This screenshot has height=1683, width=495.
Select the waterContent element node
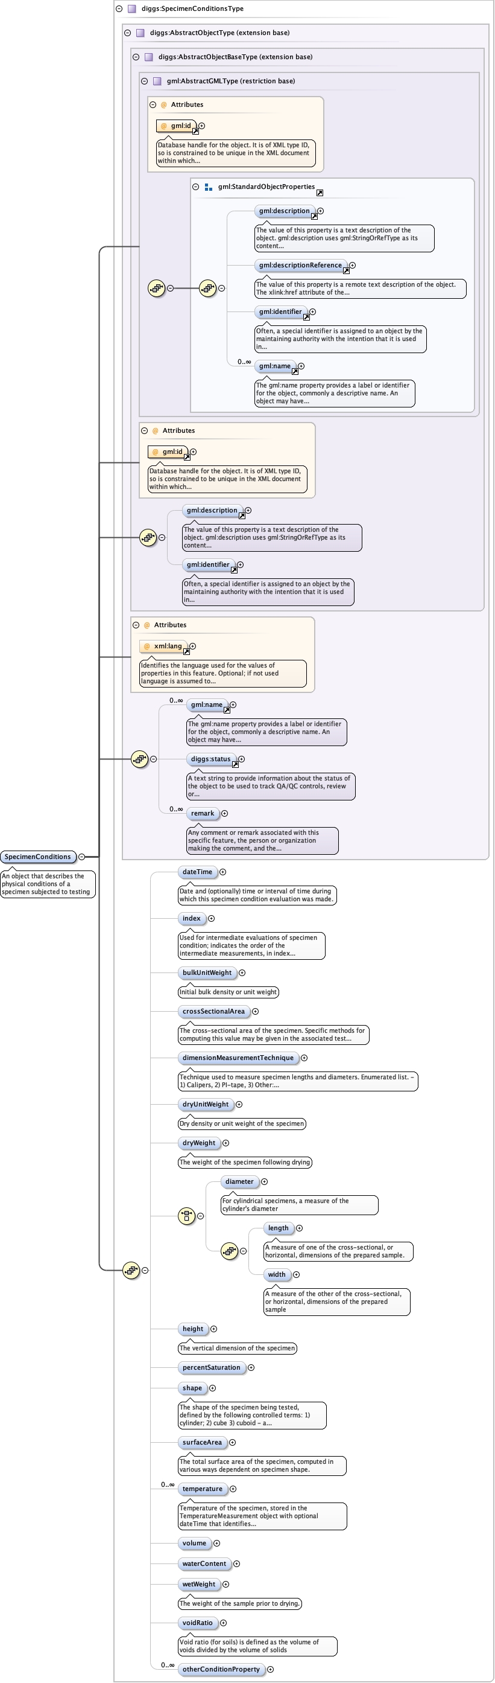[x=204, y=1563]
